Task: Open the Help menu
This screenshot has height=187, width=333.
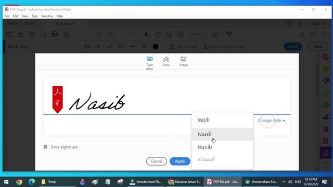Action: [60, 16]
